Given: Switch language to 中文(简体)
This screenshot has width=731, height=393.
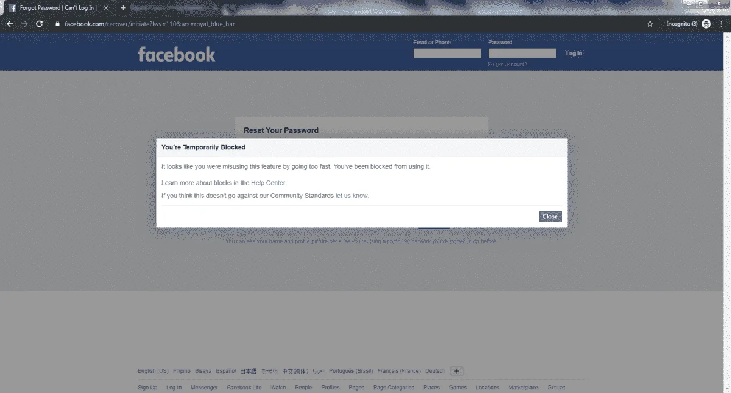Looking at the screenshot, I should [x=295, y=371].
